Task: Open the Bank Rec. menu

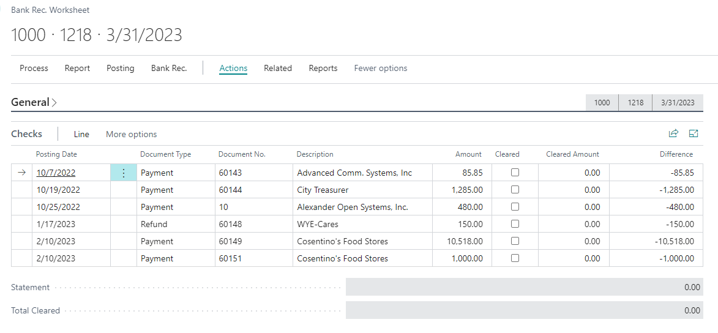Action: tap(169, 69)
